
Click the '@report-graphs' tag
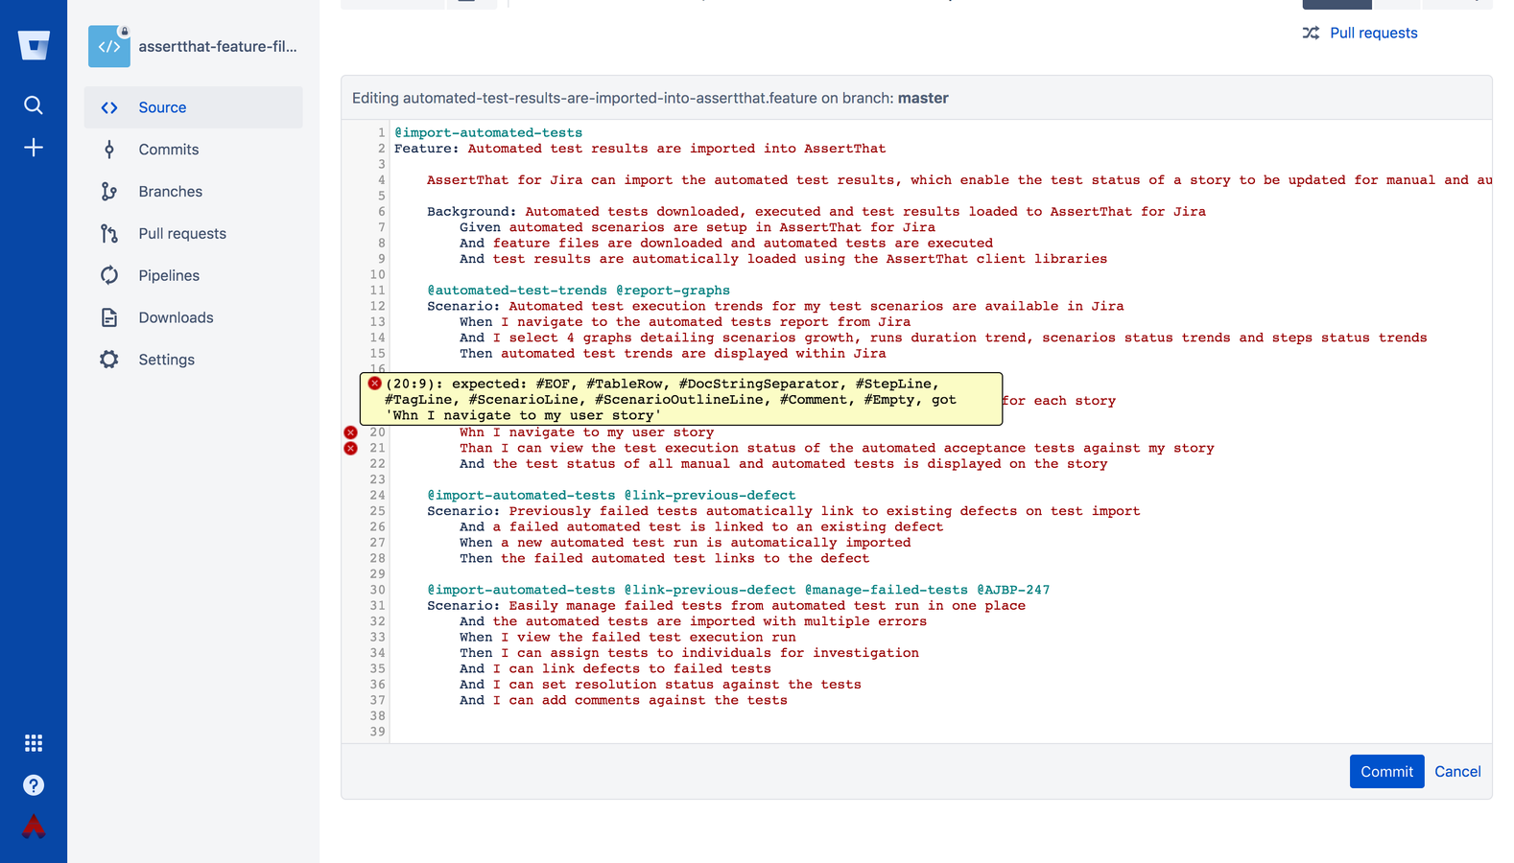click(x=673, y=291)
